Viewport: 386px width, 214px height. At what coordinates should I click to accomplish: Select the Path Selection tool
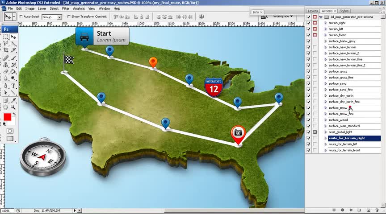coord(6,93)
